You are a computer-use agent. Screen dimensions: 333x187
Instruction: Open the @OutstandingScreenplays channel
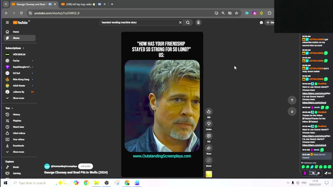point(64,166)
